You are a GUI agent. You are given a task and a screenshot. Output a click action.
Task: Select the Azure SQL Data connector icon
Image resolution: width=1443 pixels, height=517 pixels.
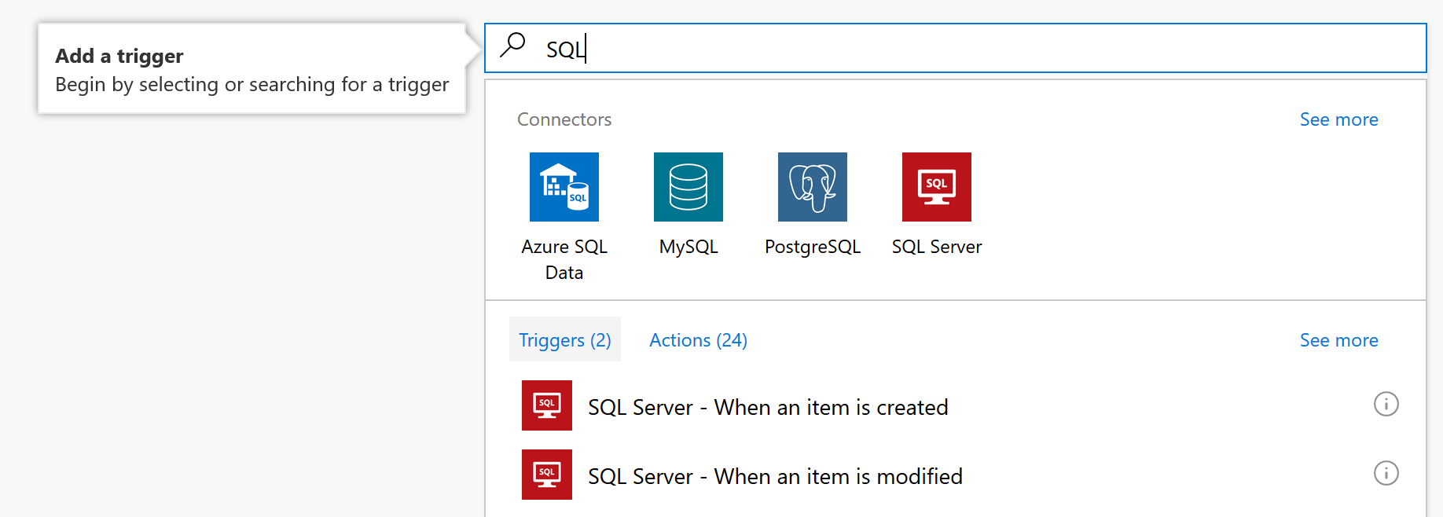[x=564, y=187]
